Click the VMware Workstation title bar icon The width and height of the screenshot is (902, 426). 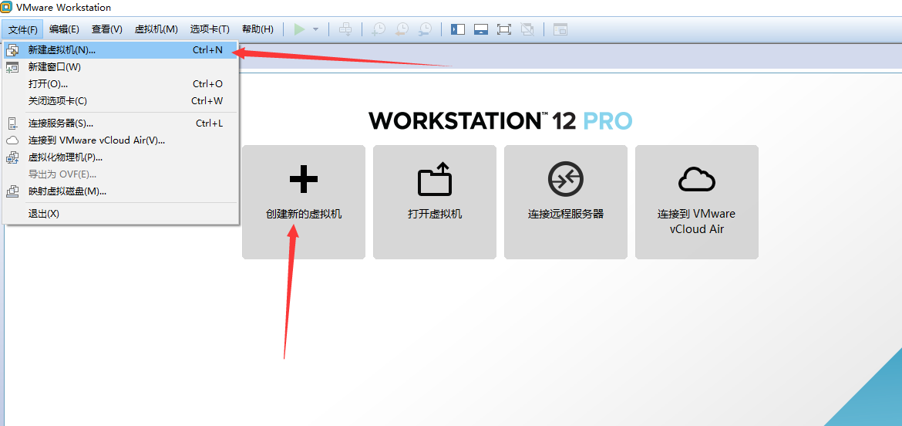coord(7,8)
